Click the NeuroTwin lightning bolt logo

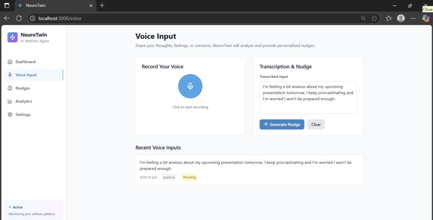[12, 37]
